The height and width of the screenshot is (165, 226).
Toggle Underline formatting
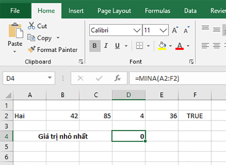[x=117, y=46]
